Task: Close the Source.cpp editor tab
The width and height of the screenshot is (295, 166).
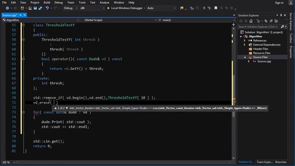Action: [x=24, y=15]
